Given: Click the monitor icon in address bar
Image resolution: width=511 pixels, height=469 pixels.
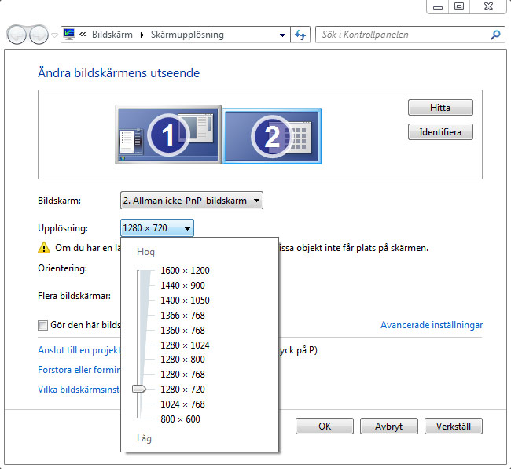Looking at the screenshot, I should (x=69, y=35).
